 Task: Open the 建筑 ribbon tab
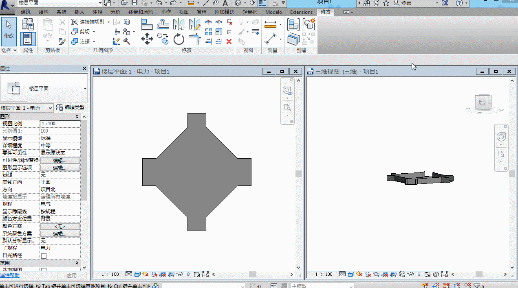[26, 12]
